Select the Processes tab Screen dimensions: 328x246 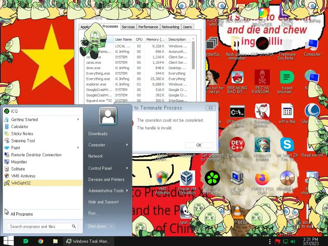click(110, 26)
